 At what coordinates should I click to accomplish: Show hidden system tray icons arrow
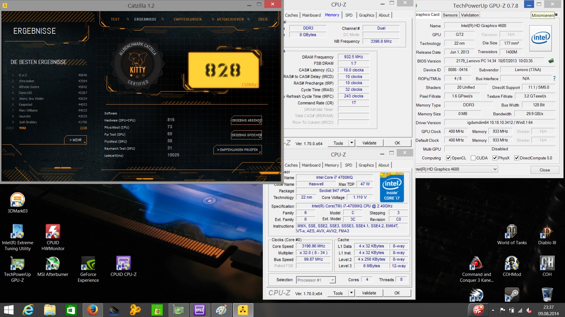[x=493, y=310]
